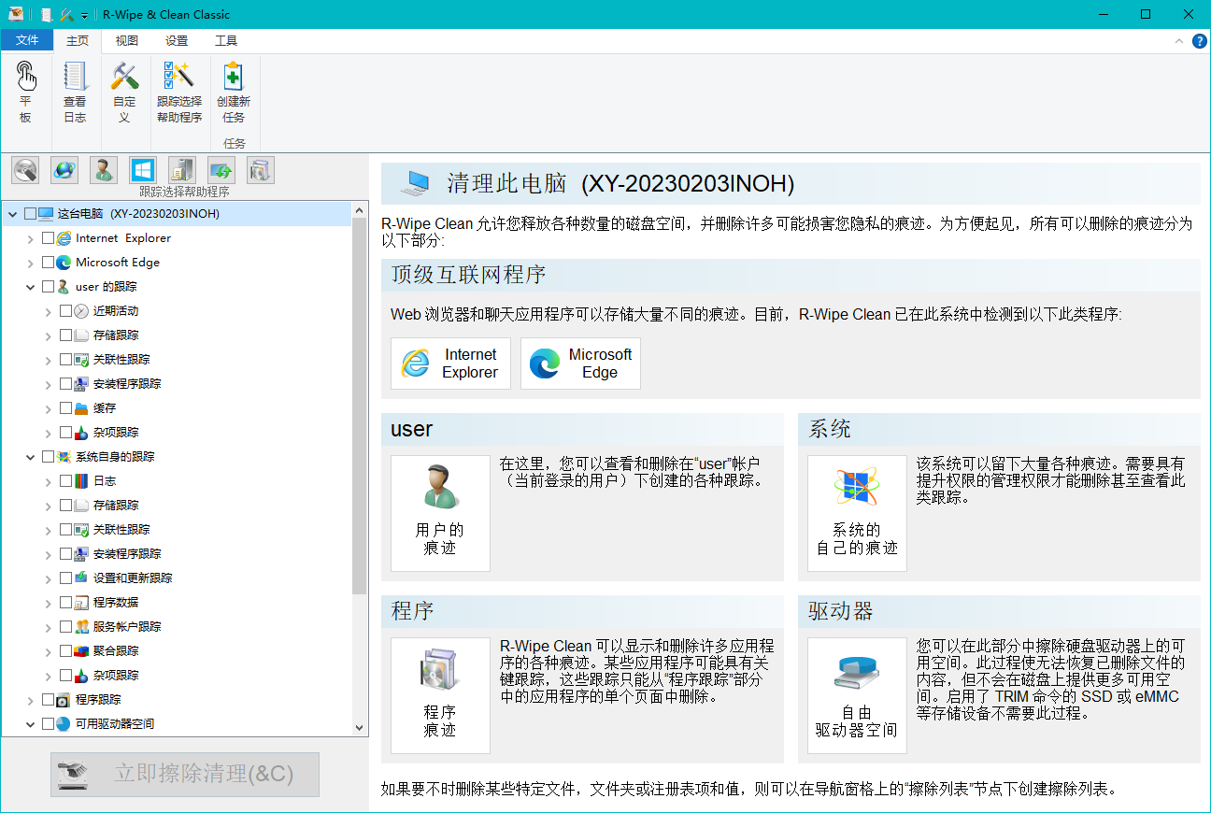
Task: Select 存储跟踪 under user 的跟踪
Action: pyautogui.click(x=116, y=335)
